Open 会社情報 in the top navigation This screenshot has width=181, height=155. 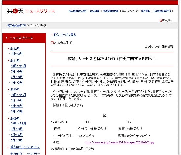coord(95,11)
